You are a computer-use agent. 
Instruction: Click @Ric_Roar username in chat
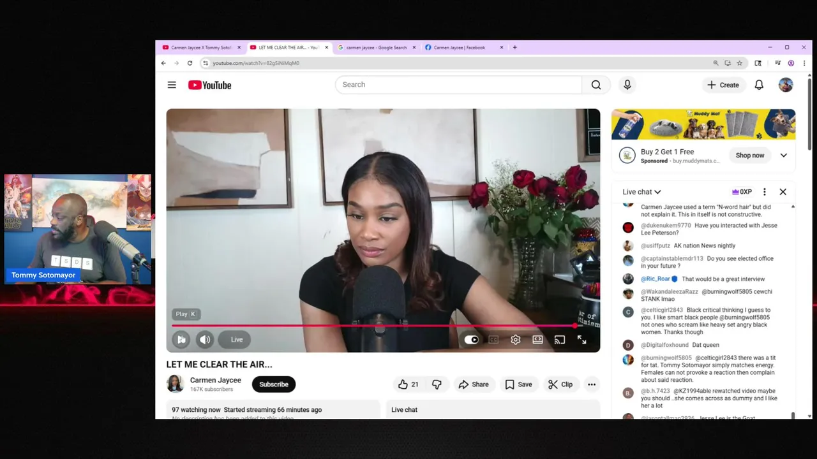656,279
